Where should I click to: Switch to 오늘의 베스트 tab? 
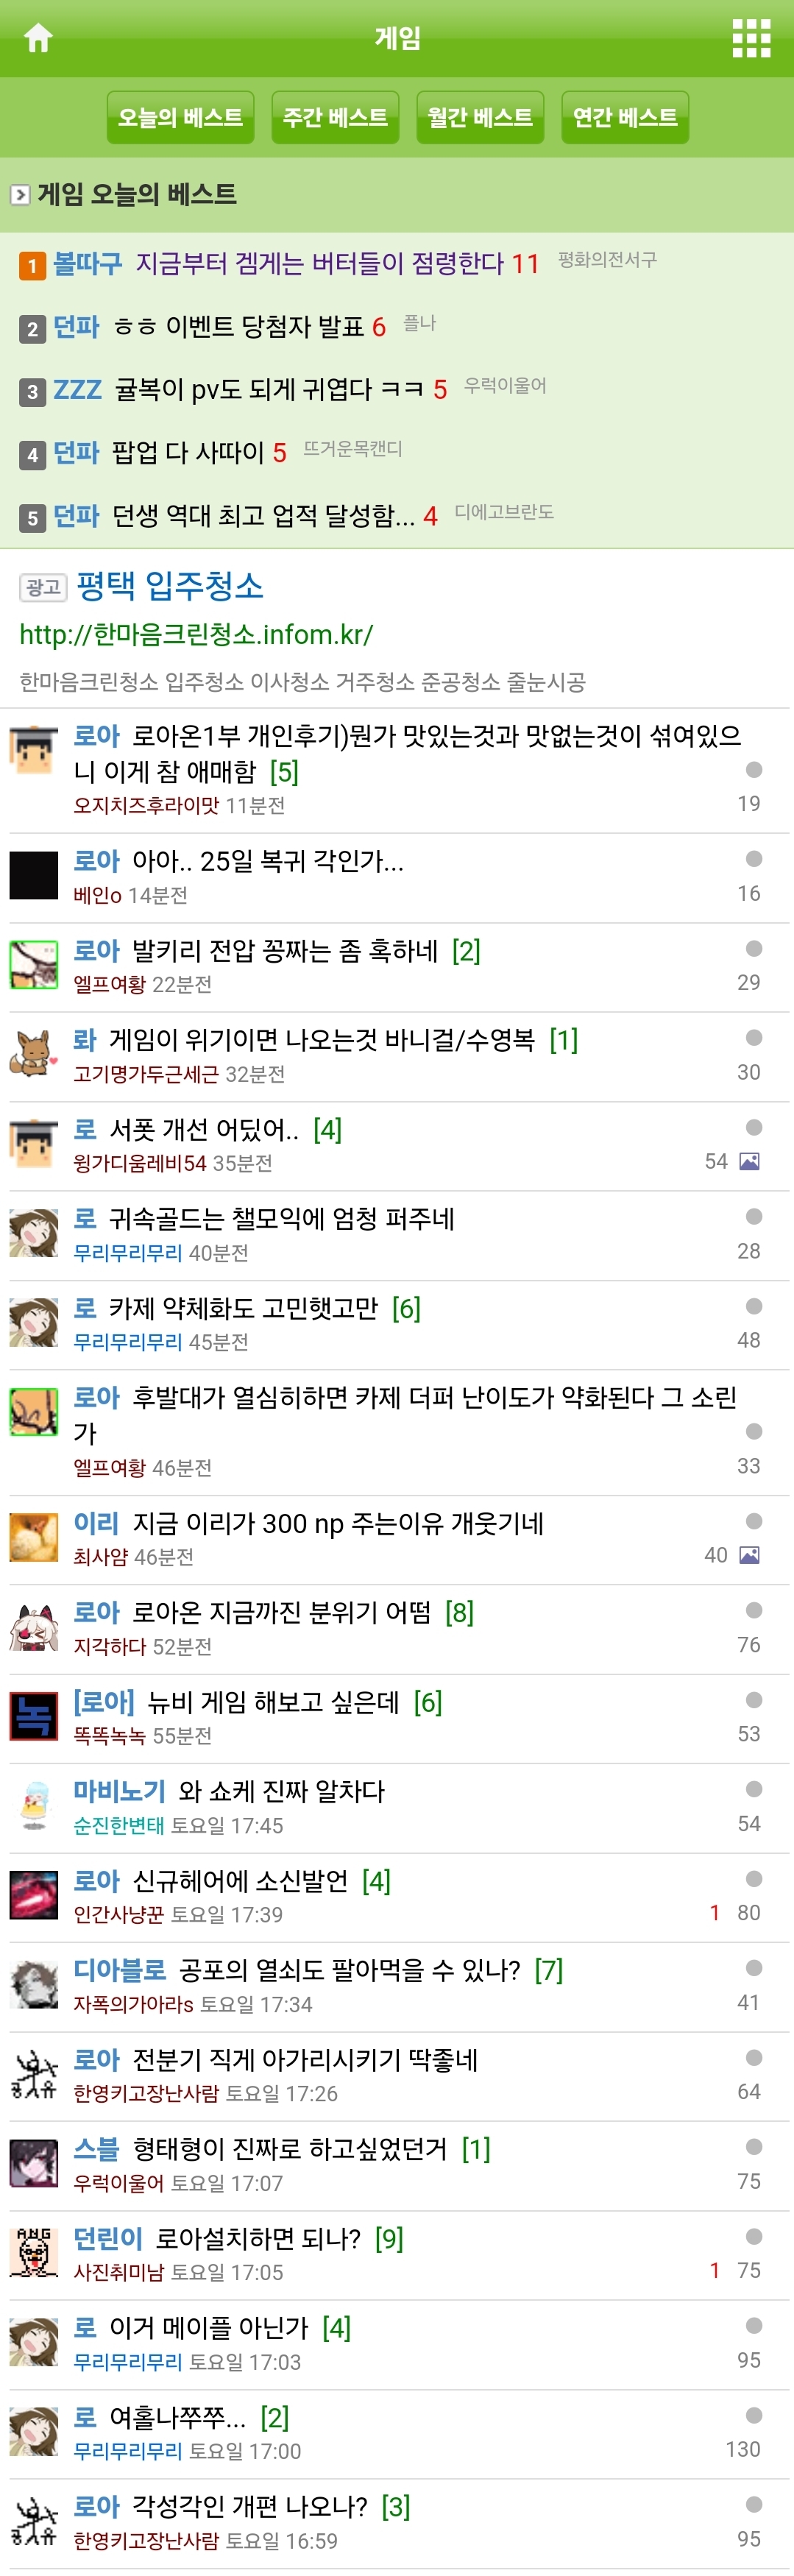[x=180, y=118]
